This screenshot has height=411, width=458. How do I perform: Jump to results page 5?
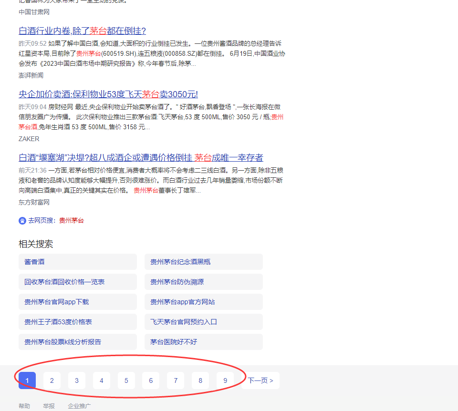(x=126, y=380)
